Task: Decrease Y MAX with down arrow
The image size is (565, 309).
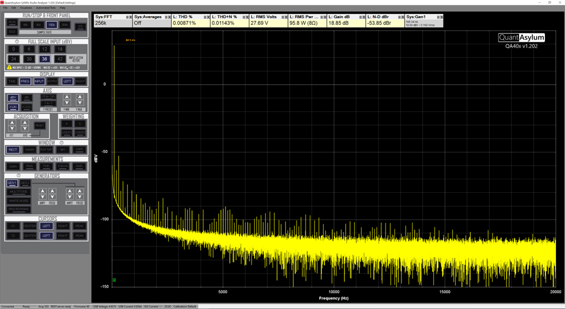Action: tap(80, 103)
